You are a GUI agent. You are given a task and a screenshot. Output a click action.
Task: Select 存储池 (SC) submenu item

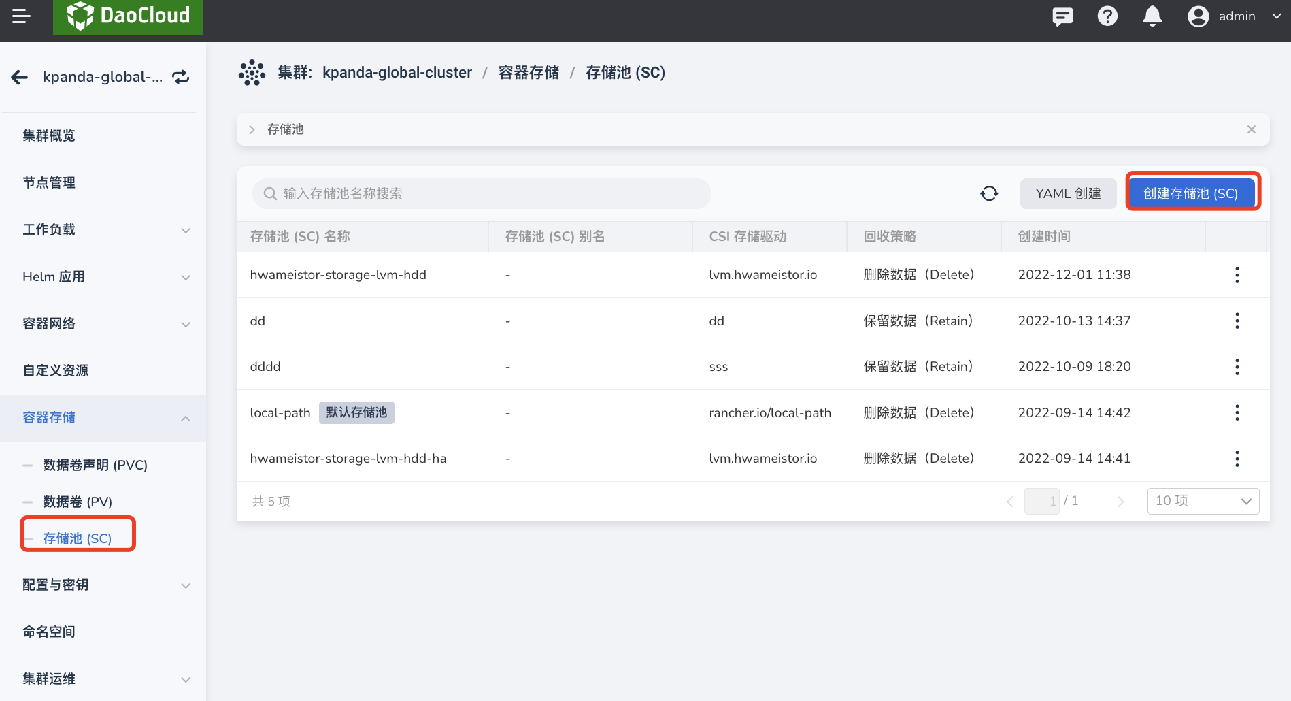(x=78, y=538)
